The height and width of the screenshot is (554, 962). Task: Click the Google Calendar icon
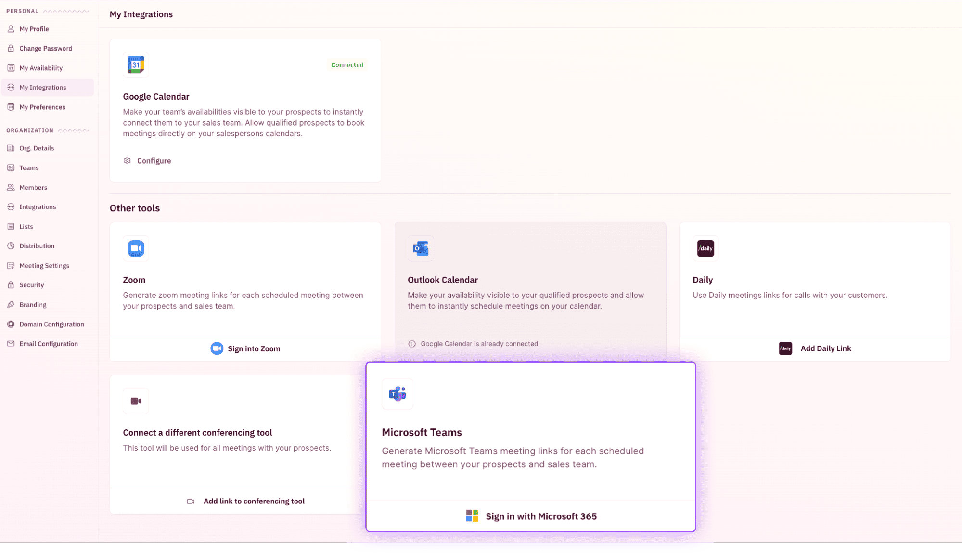tap(135, 65)
